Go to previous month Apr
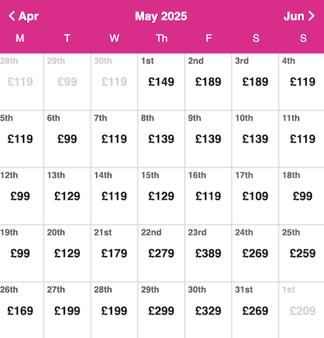 [x=24, y=16]
